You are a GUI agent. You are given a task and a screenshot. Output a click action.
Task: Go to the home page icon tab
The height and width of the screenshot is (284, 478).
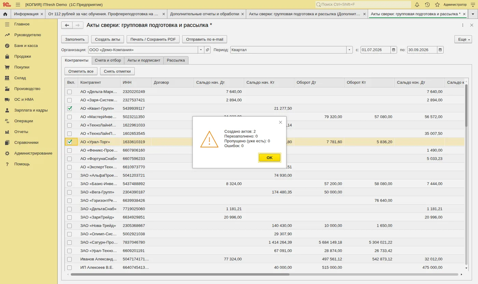(5, 14)
